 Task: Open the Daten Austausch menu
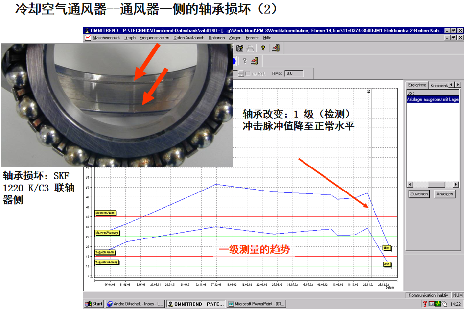pos(189,38)
